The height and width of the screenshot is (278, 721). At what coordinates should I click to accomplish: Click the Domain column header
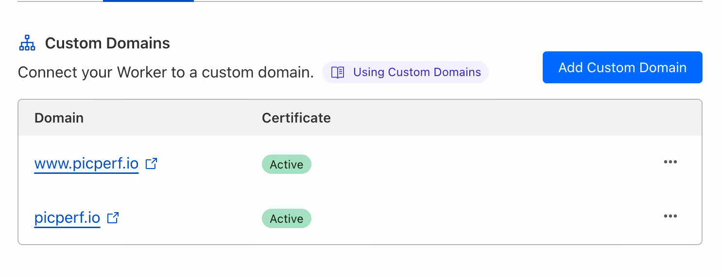click(x=59, y=118)
